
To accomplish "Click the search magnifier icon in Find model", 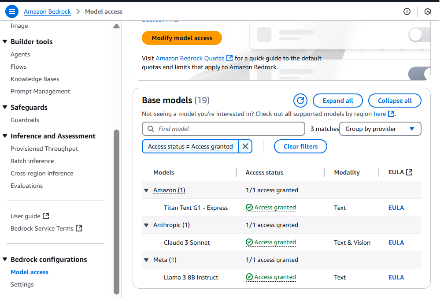I will point(151,129).
